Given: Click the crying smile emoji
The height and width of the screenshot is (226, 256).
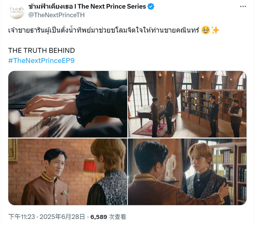Looking at the screenshot, I should point(205,30).
